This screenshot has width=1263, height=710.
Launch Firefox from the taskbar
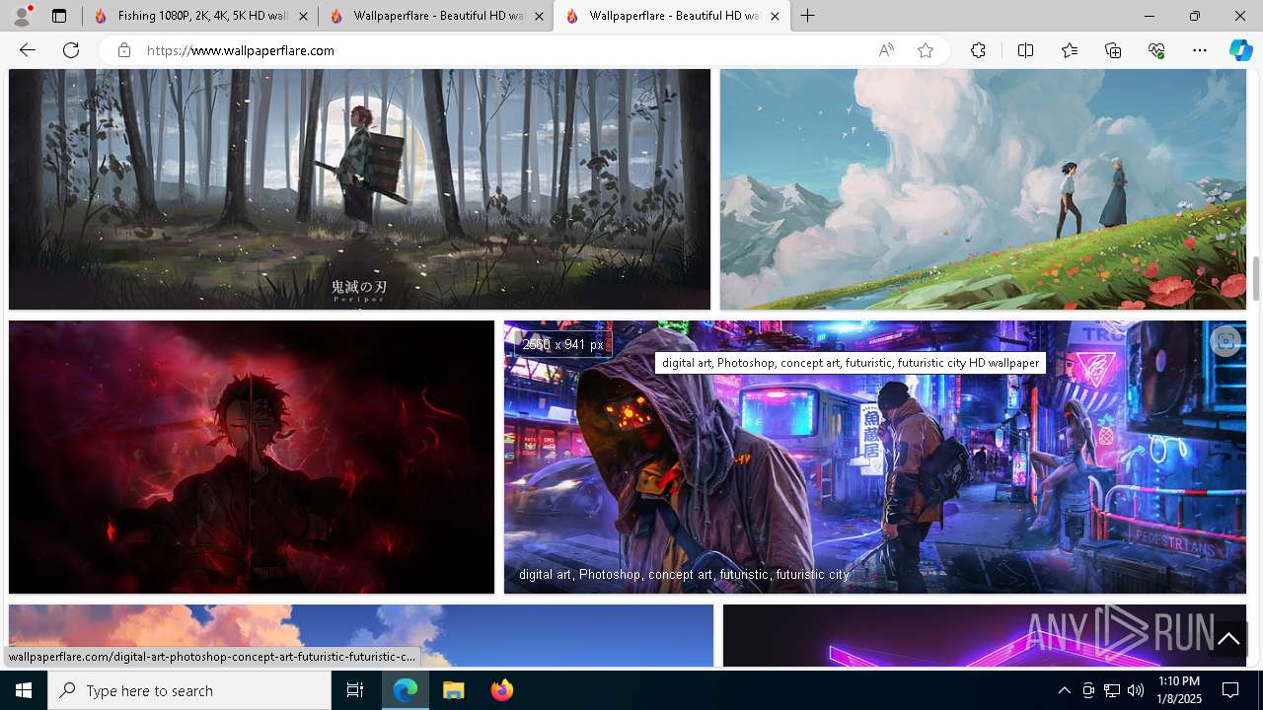pos(501,690)
